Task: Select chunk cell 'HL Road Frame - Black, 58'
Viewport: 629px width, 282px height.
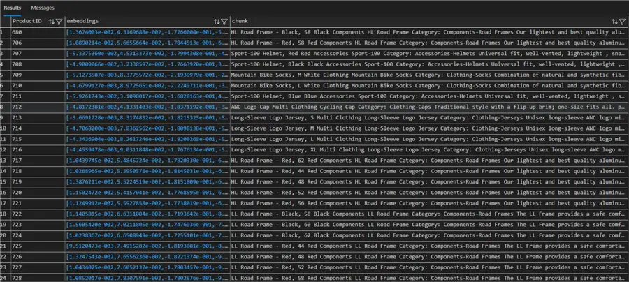Action: point(428,32)
